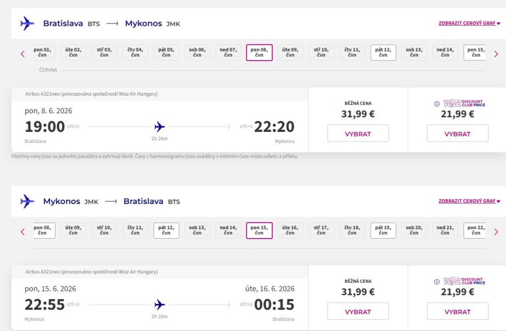Choose outbound regular price 31,99 € Vybrat
Screen dimensions: 506x331
(x=358, y=134)
